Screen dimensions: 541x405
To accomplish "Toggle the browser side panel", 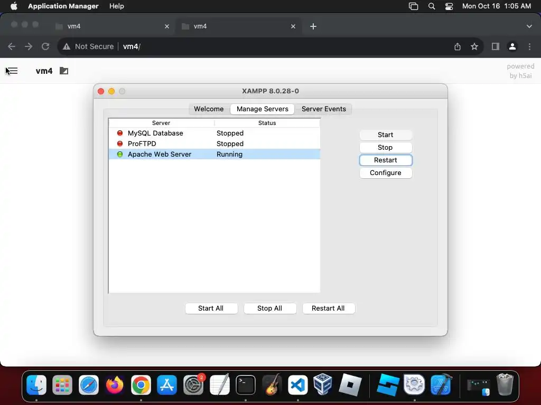I will 496,46.
